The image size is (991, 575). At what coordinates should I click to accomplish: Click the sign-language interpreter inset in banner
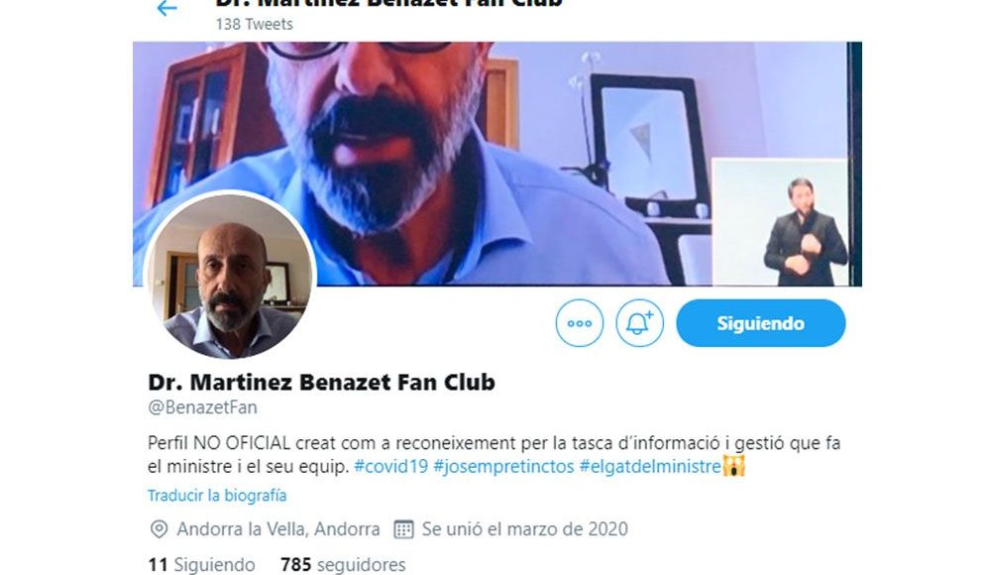(x=781, y=222)
